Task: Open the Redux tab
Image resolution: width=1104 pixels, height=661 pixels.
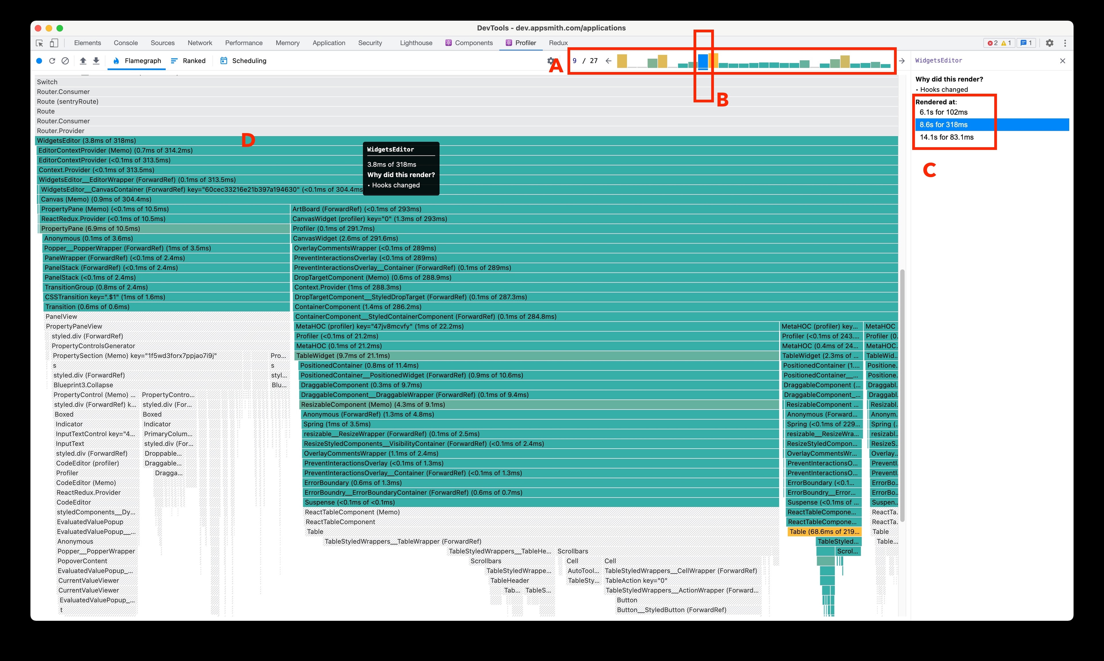Action: pyautogui.click(x=558, y=43)
